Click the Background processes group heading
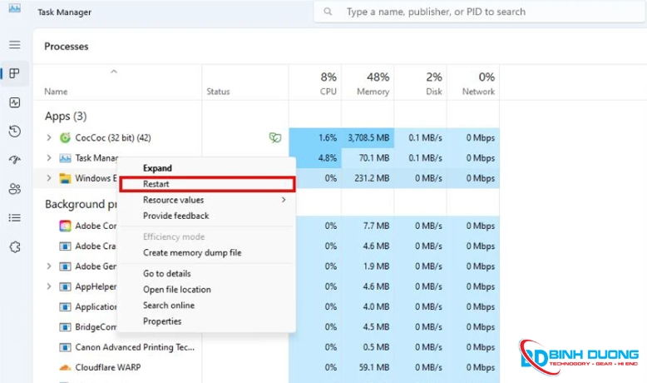Screen dimensions: 647x383 (81, 204)
